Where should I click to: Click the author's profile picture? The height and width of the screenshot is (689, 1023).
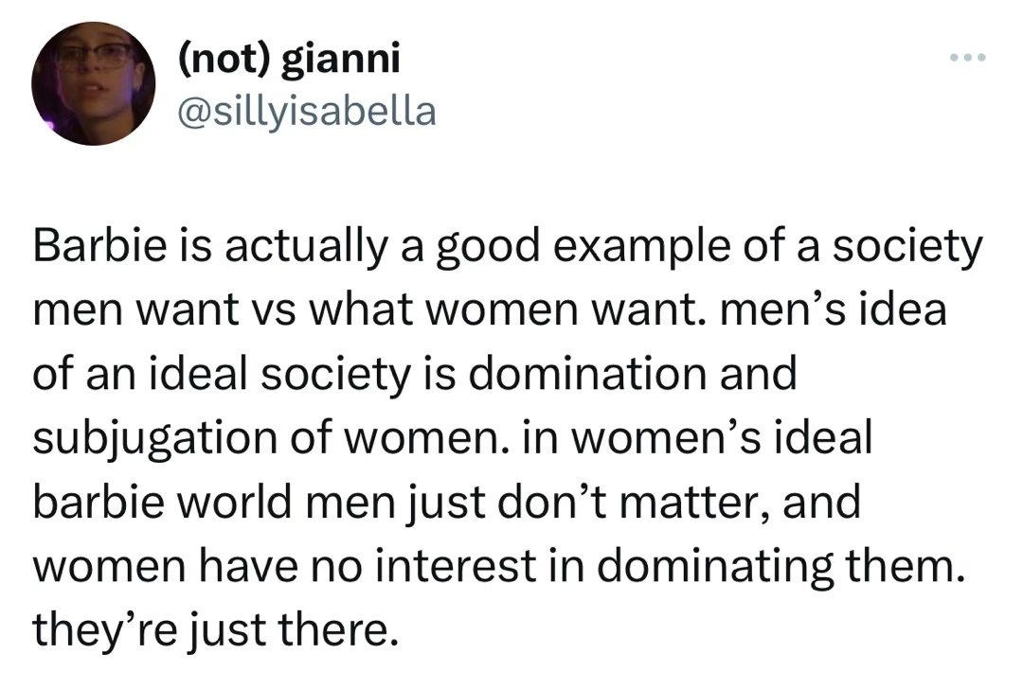coord(93,84)
